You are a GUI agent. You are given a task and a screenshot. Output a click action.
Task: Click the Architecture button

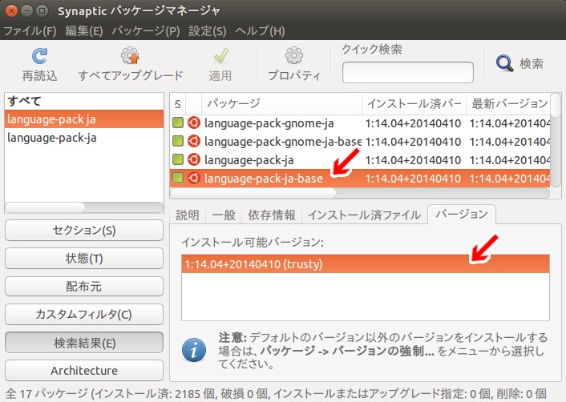click(x=84, y=370)
